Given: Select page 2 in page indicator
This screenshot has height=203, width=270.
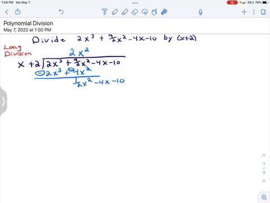Looking at the screenshot, I should [264, 173].
